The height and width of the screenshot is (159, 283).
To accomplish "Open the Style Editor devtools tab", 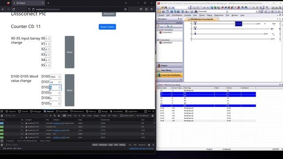I will click(62, 111).
